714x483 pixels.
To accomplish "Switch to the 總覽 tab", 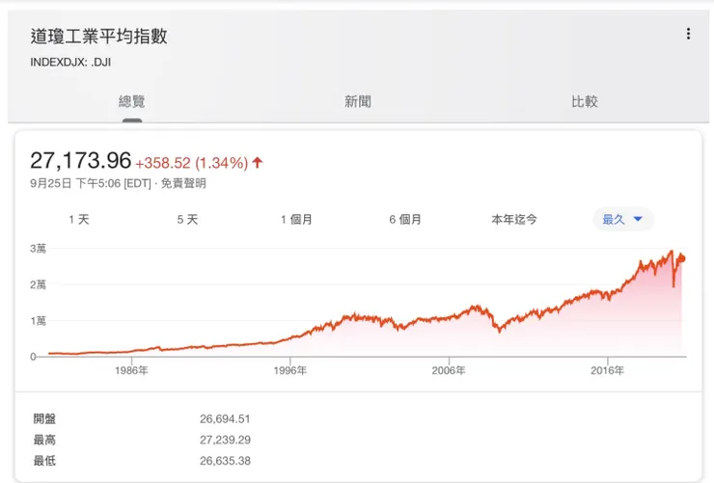I will [131, 101].
